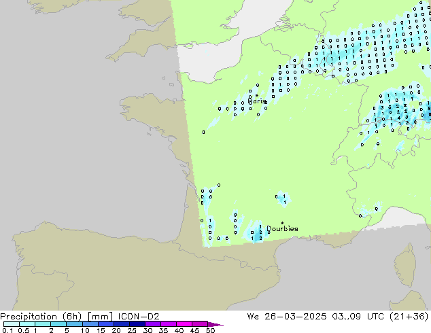Select the 0.5–1 mm legend color swatch
431x333 pixels.
(27, 324)
